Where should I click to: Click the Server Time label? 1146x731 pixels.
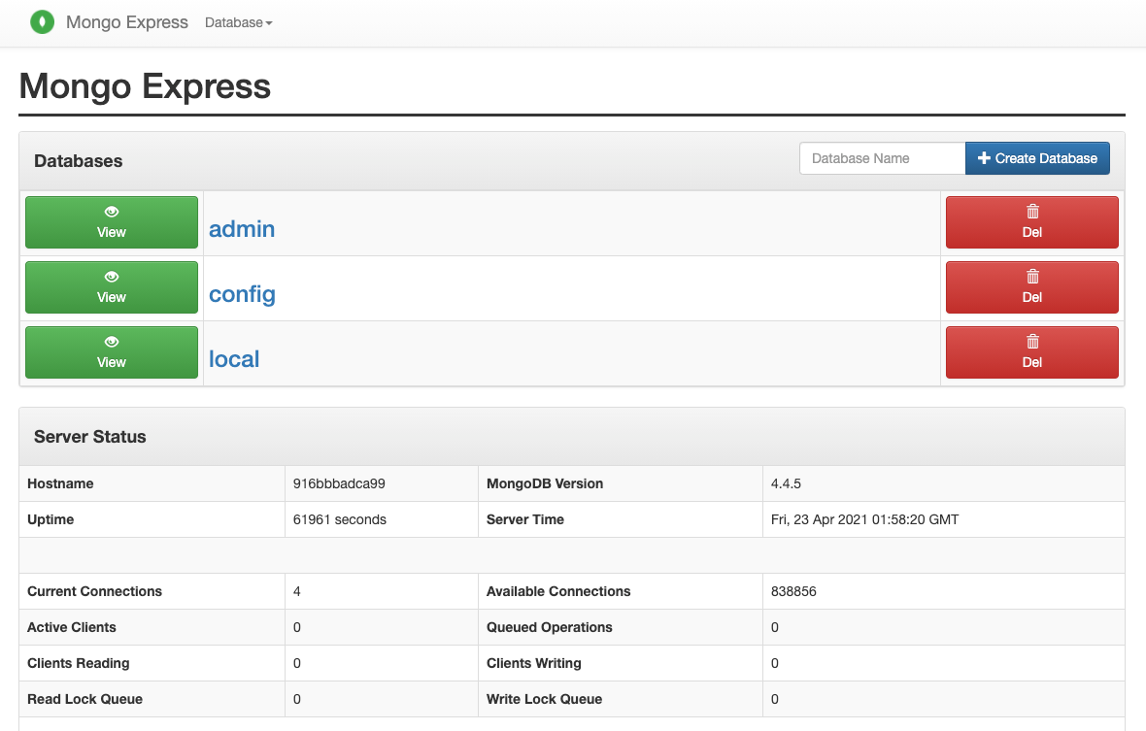pyautogui.click(x=524, y=519)
